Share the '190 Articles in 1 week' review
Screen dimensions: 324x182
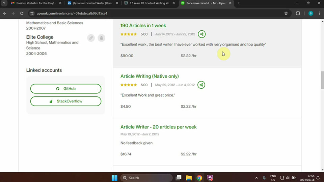201,34
